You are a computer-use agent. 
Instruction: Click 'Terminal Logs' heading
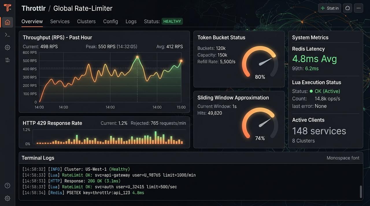(38, 158)
